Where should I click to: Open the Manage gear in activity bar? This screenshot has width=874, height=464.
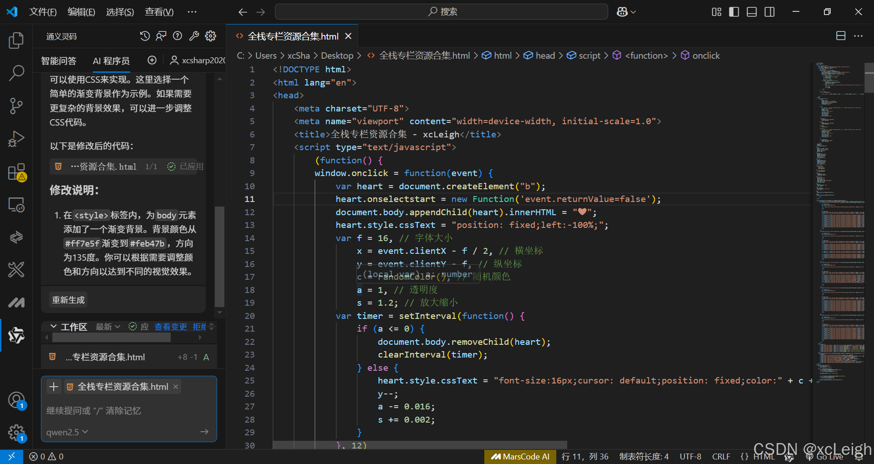click(16, 433)
